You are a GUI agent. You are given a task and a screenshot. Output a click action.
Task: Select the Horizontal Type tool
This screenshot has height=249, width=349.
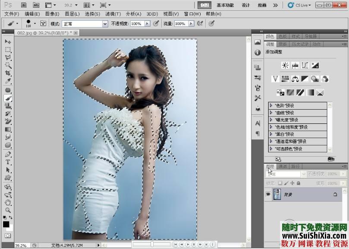pos(8,162)
